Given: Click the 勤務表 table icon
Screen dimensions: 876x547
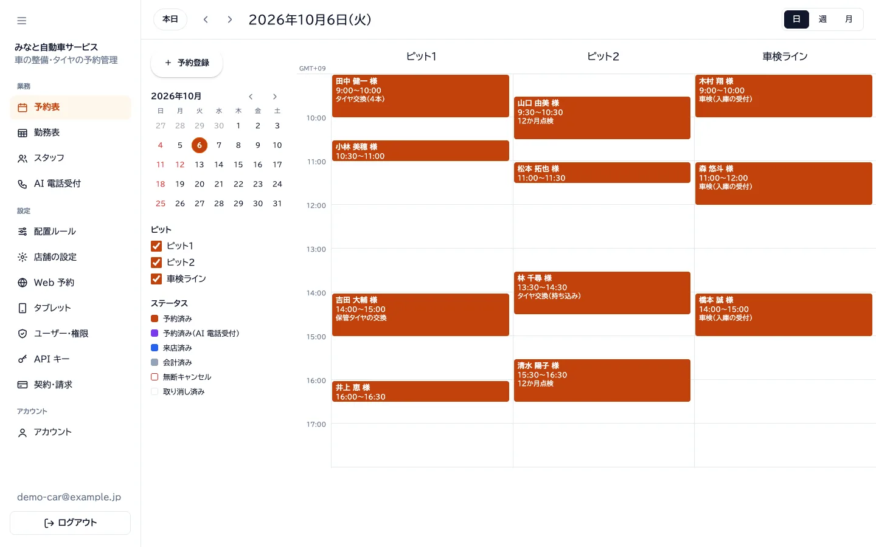Looking at the screenshot, I should (x=23, y=133).
